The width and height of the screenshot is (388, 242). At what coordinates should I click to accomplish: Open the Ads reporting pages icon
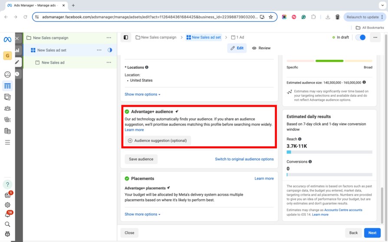click(7, 97)
